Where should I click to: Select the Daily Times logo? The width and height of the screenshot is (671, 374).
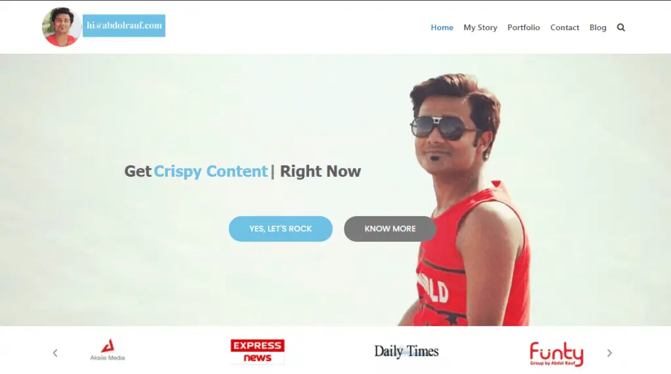[406, 351]
